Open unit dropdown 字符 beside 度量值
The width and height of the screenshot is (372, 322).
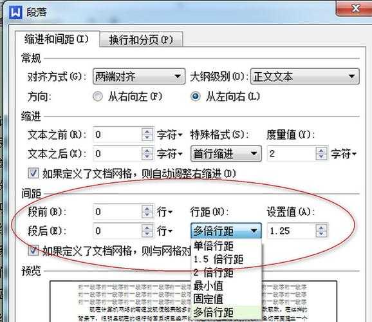tap(344, 154)
